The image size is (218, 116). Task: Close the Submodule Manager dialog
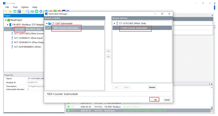(x=169, y=14)
